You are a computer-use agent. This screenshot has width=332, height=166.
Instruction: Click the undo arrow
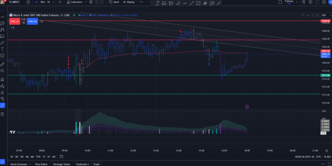(142, 2)
